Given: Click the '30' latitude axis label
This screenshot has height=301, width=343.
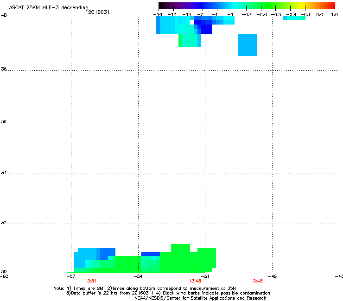Looking at the screenshot, I should [4, 271].
